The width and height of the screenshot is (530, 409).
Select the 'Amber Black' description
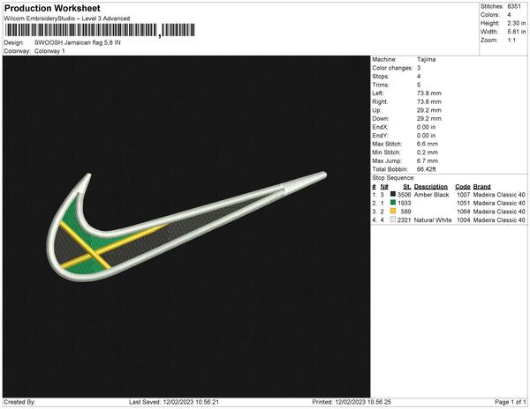click(431, 195)
